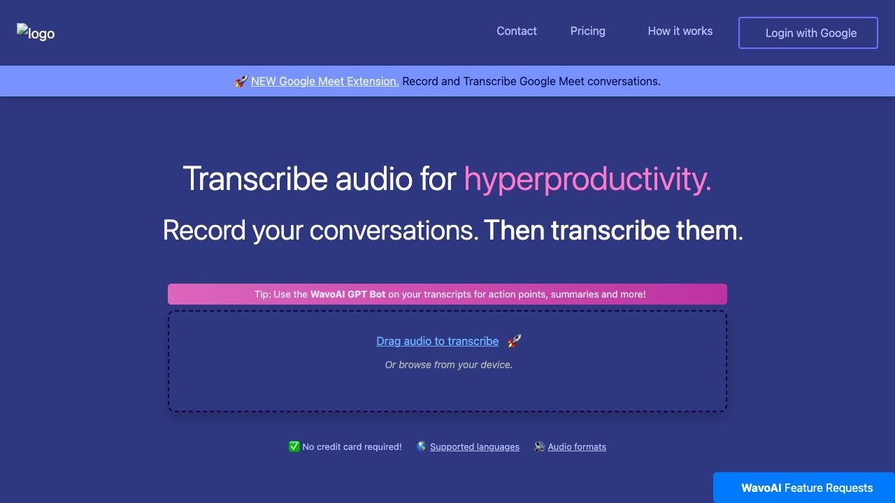This screenshot has height=503, width=895.
Task: Open the NEW Google Meet Extension link
Action: point(324,81)
